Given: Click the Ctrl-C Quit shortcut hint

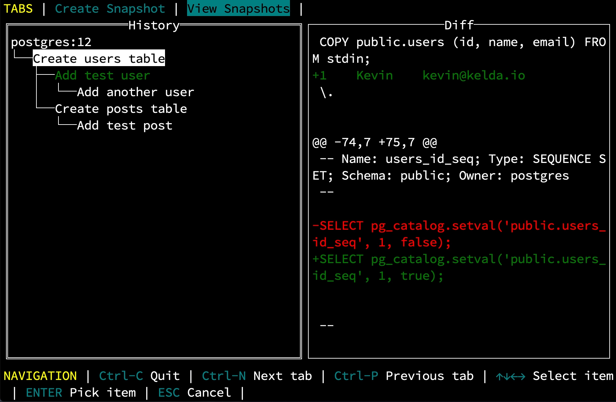Looking at the screenshot, I should 139,376.
